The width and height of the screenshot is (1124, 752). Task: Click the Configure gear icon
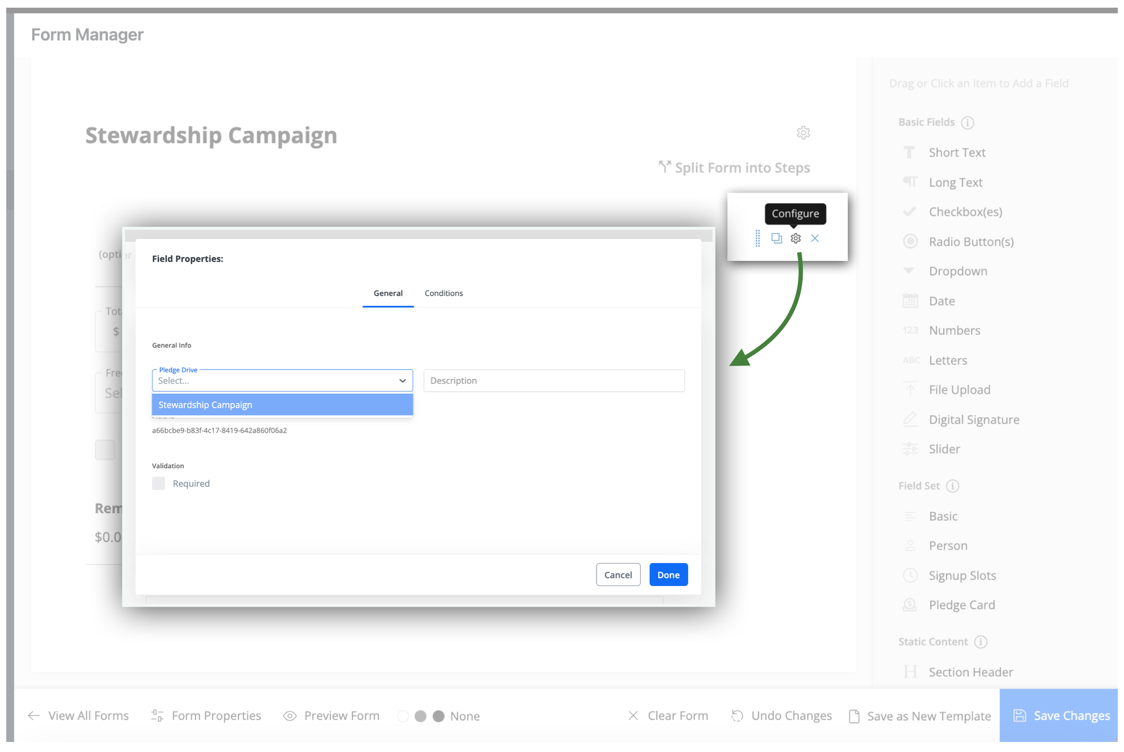coord(796,238)
